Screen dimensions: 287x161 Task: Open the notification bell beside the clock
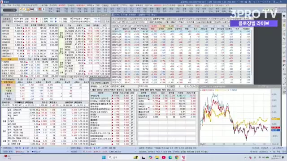tap(283, 157)
